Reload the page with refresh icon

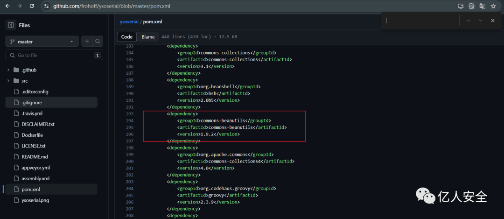(x=32, y=6)
